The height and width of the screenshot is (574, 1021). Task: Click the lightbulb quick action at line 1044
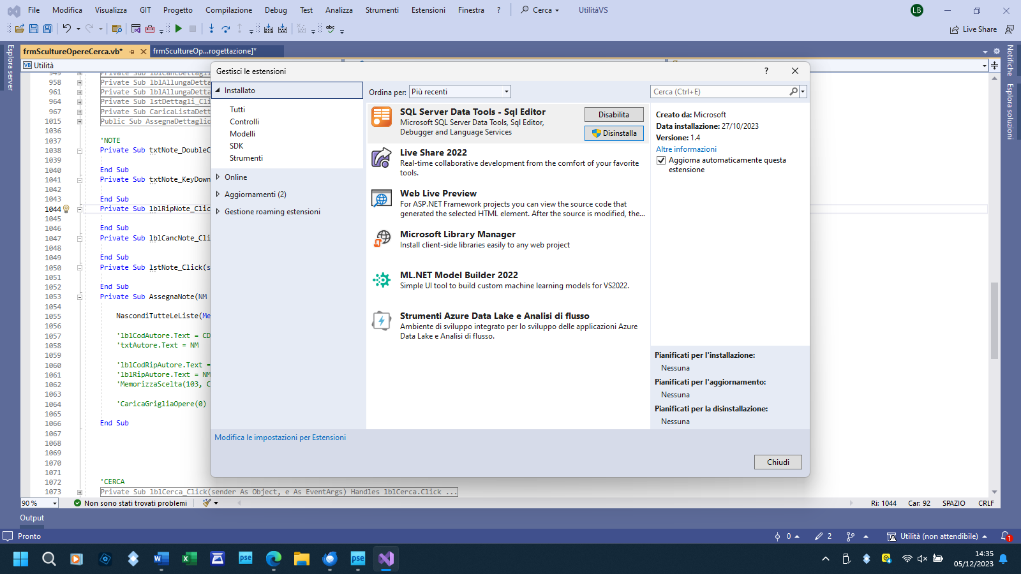click(x=66, y=209)
